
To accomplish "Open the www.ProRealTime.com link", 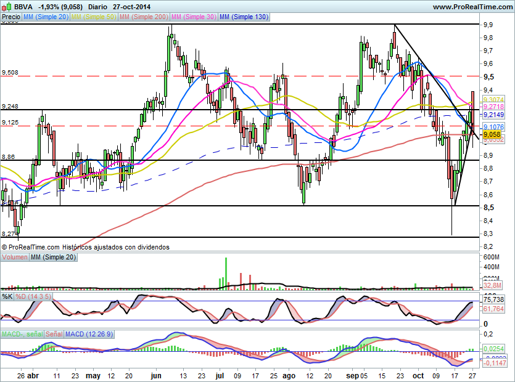I will pos(473,6).
